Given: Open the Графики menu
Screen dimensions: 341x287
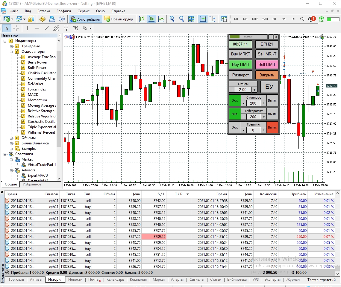Looking at the screenshot, I should (x=64, y=11).
